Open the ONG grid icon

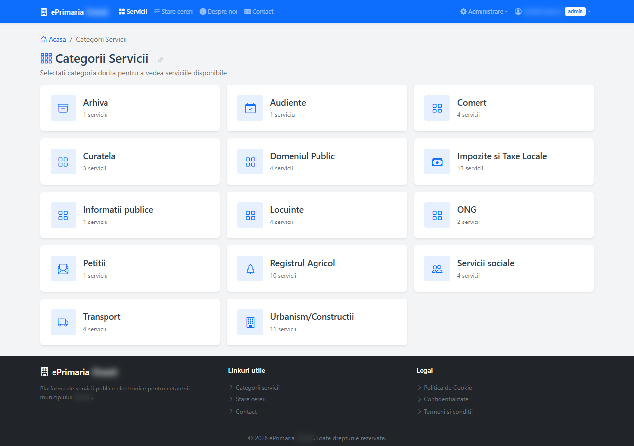coord(437,215)
